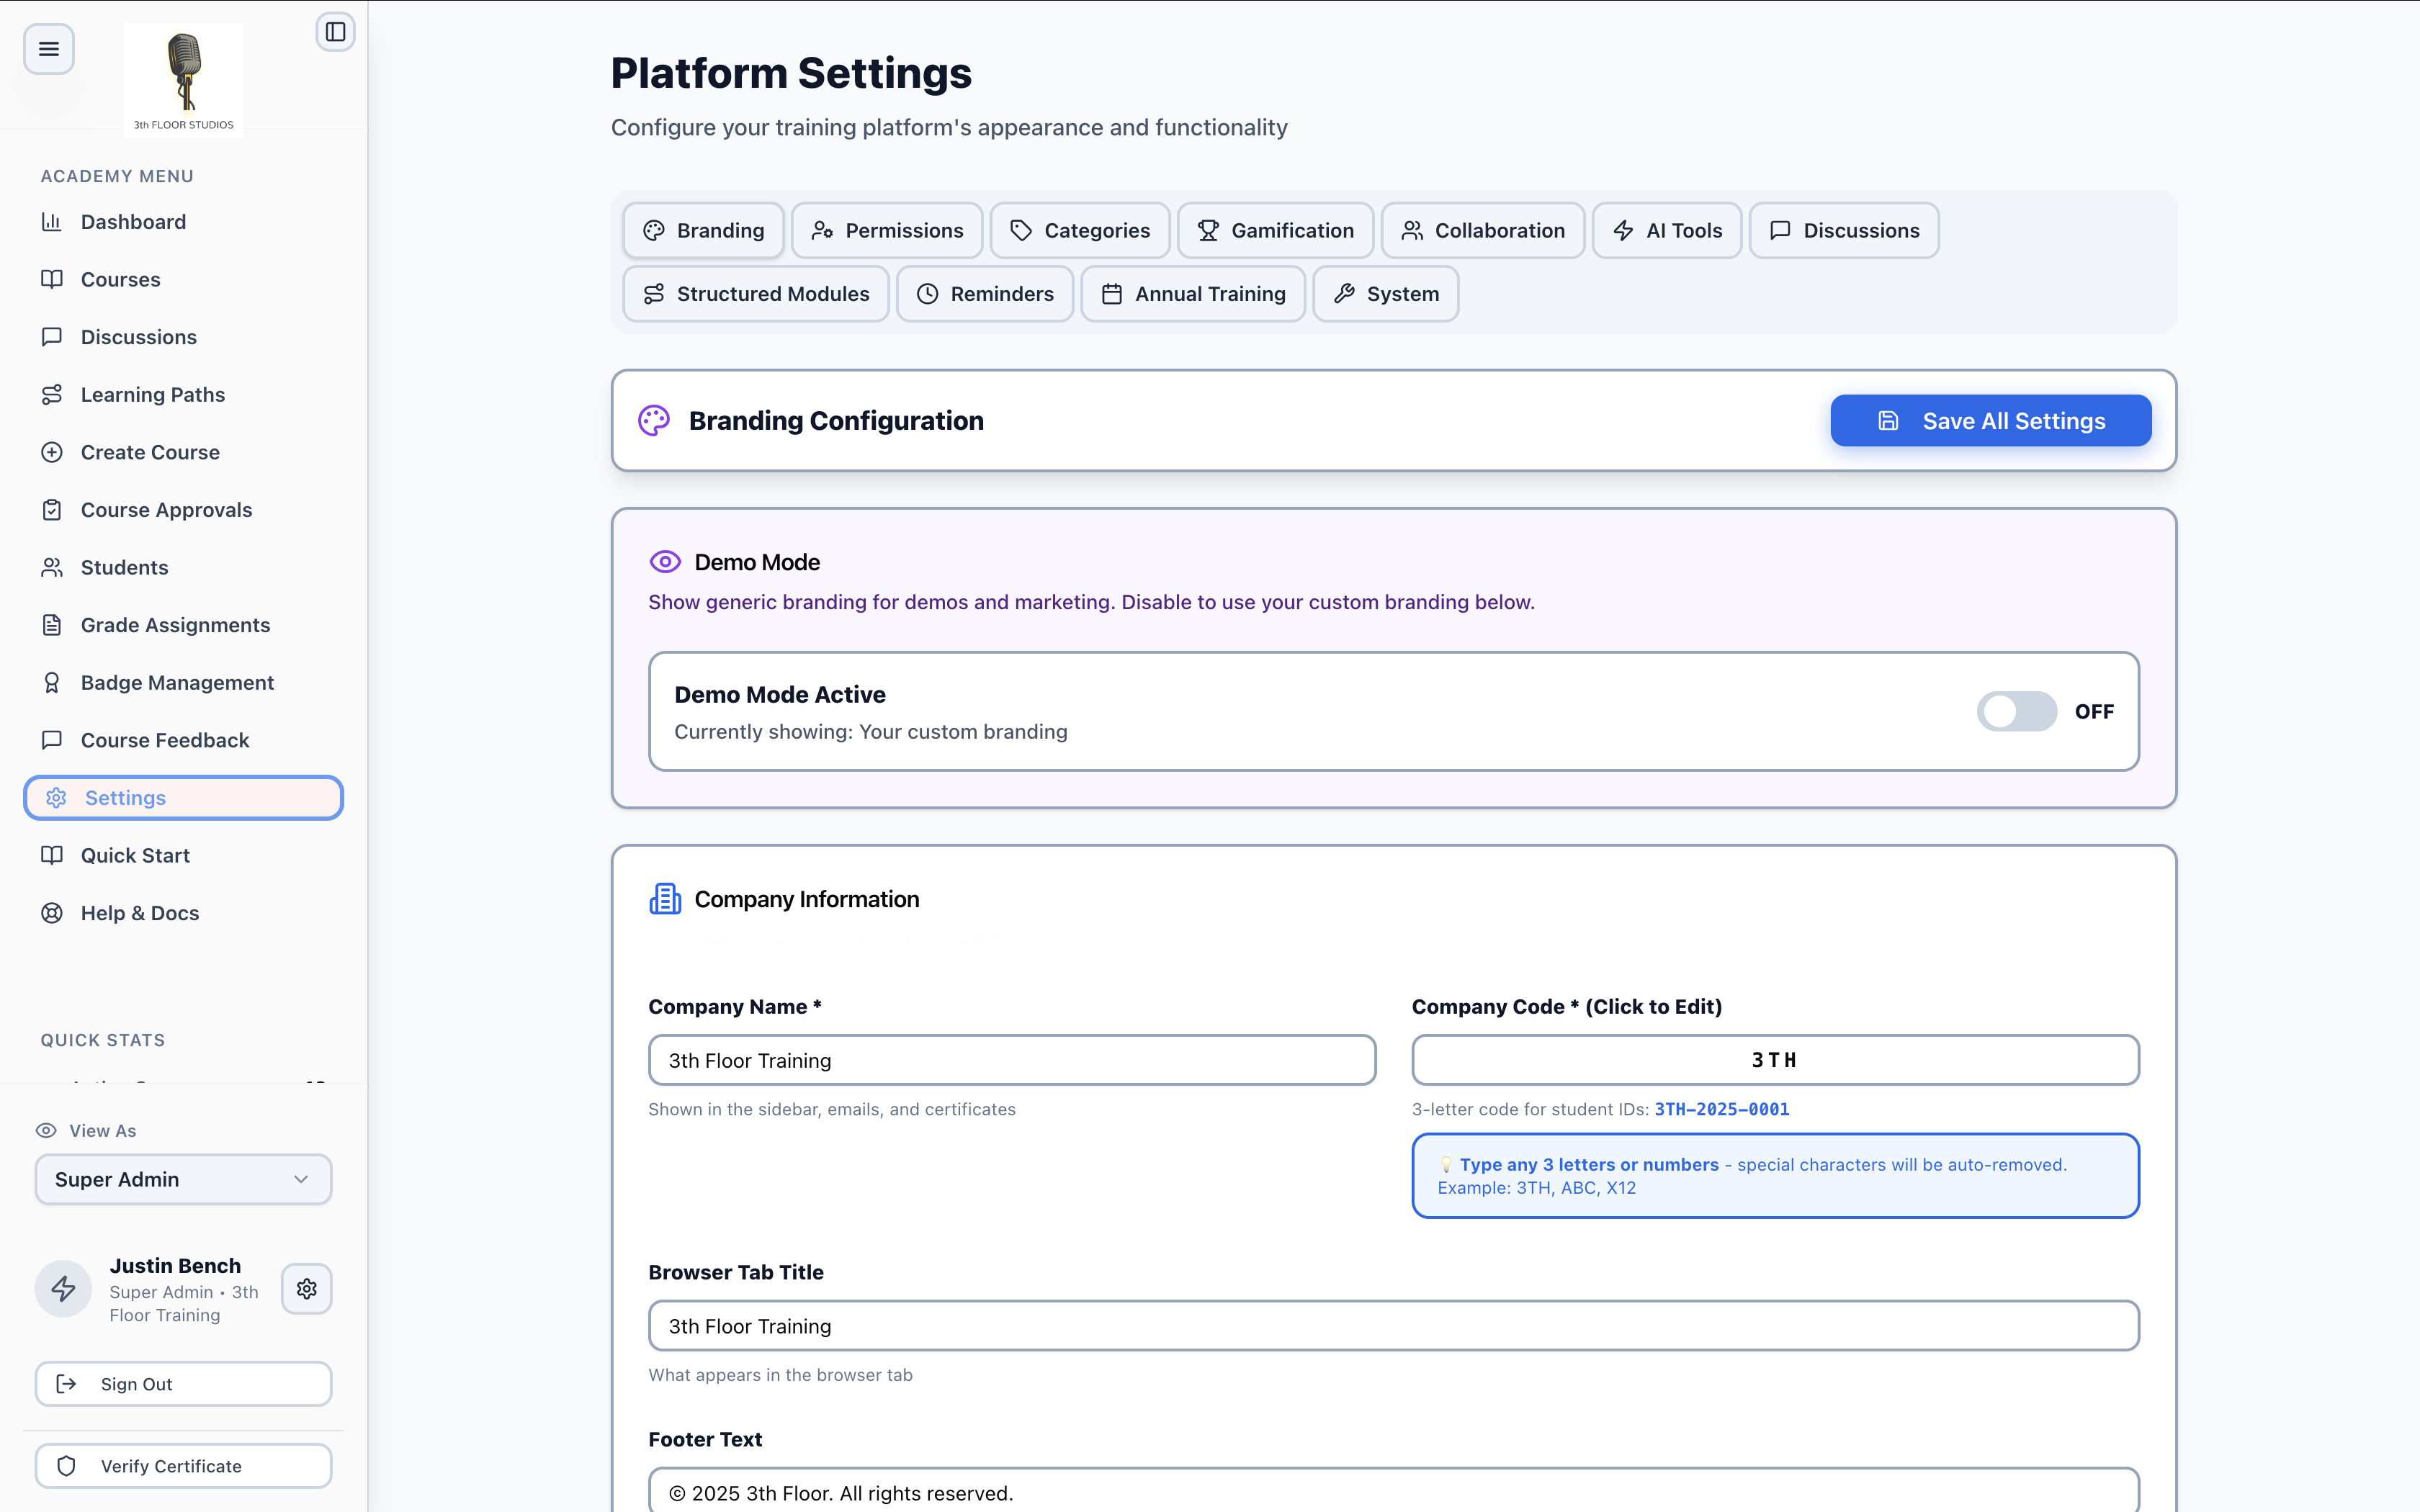
Task: Click the student ID sample 3TH-2025-0001
Action: click(x=1722, y=1109)
